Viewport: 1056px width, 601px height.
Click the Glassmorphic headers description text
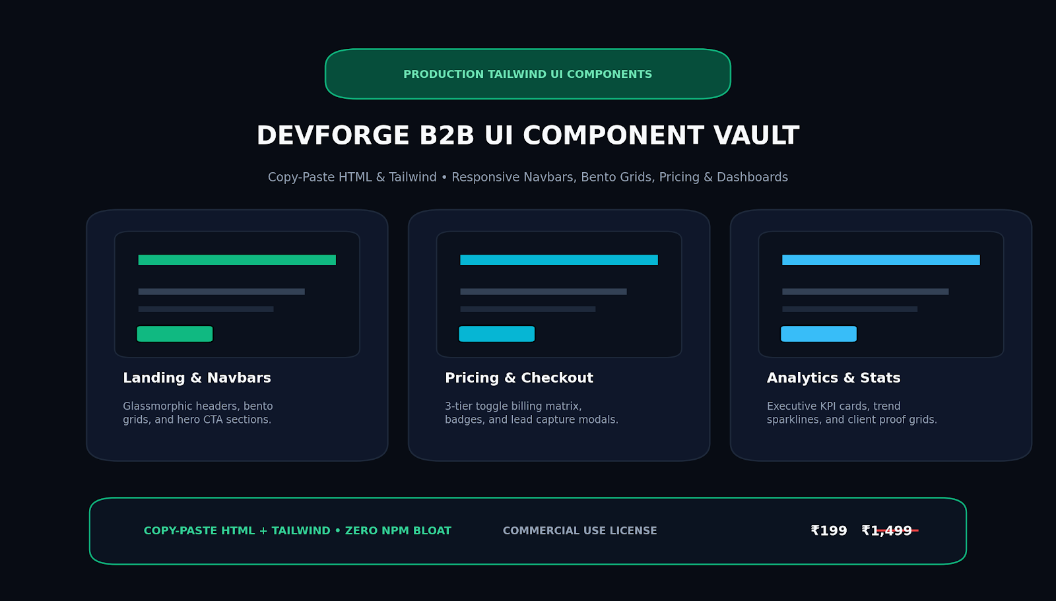click(x=198, y=413)
